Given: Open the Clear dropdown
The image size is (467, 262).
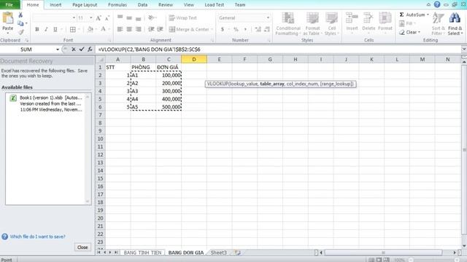Looking at the screenshot, I should pos(419,32).
